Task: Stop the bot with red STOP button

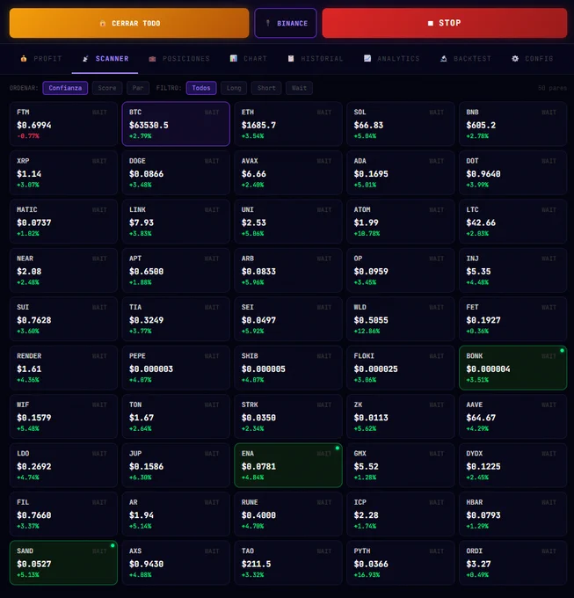Action: click(x=445, y=23)
